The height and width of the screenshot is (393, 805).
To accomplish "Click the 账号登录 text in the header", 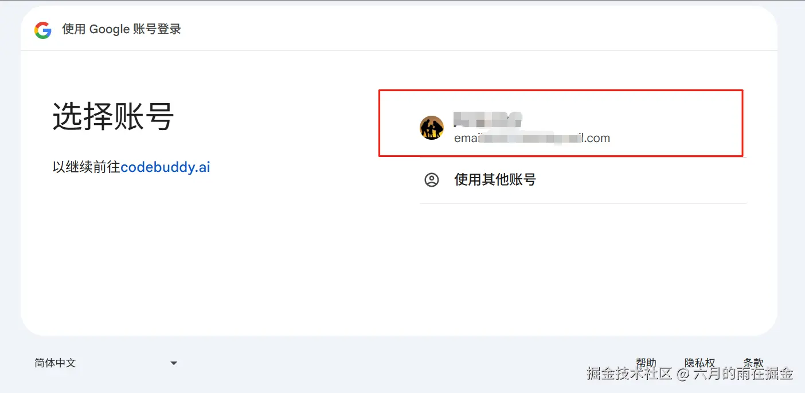I will (x=157, y=29).
